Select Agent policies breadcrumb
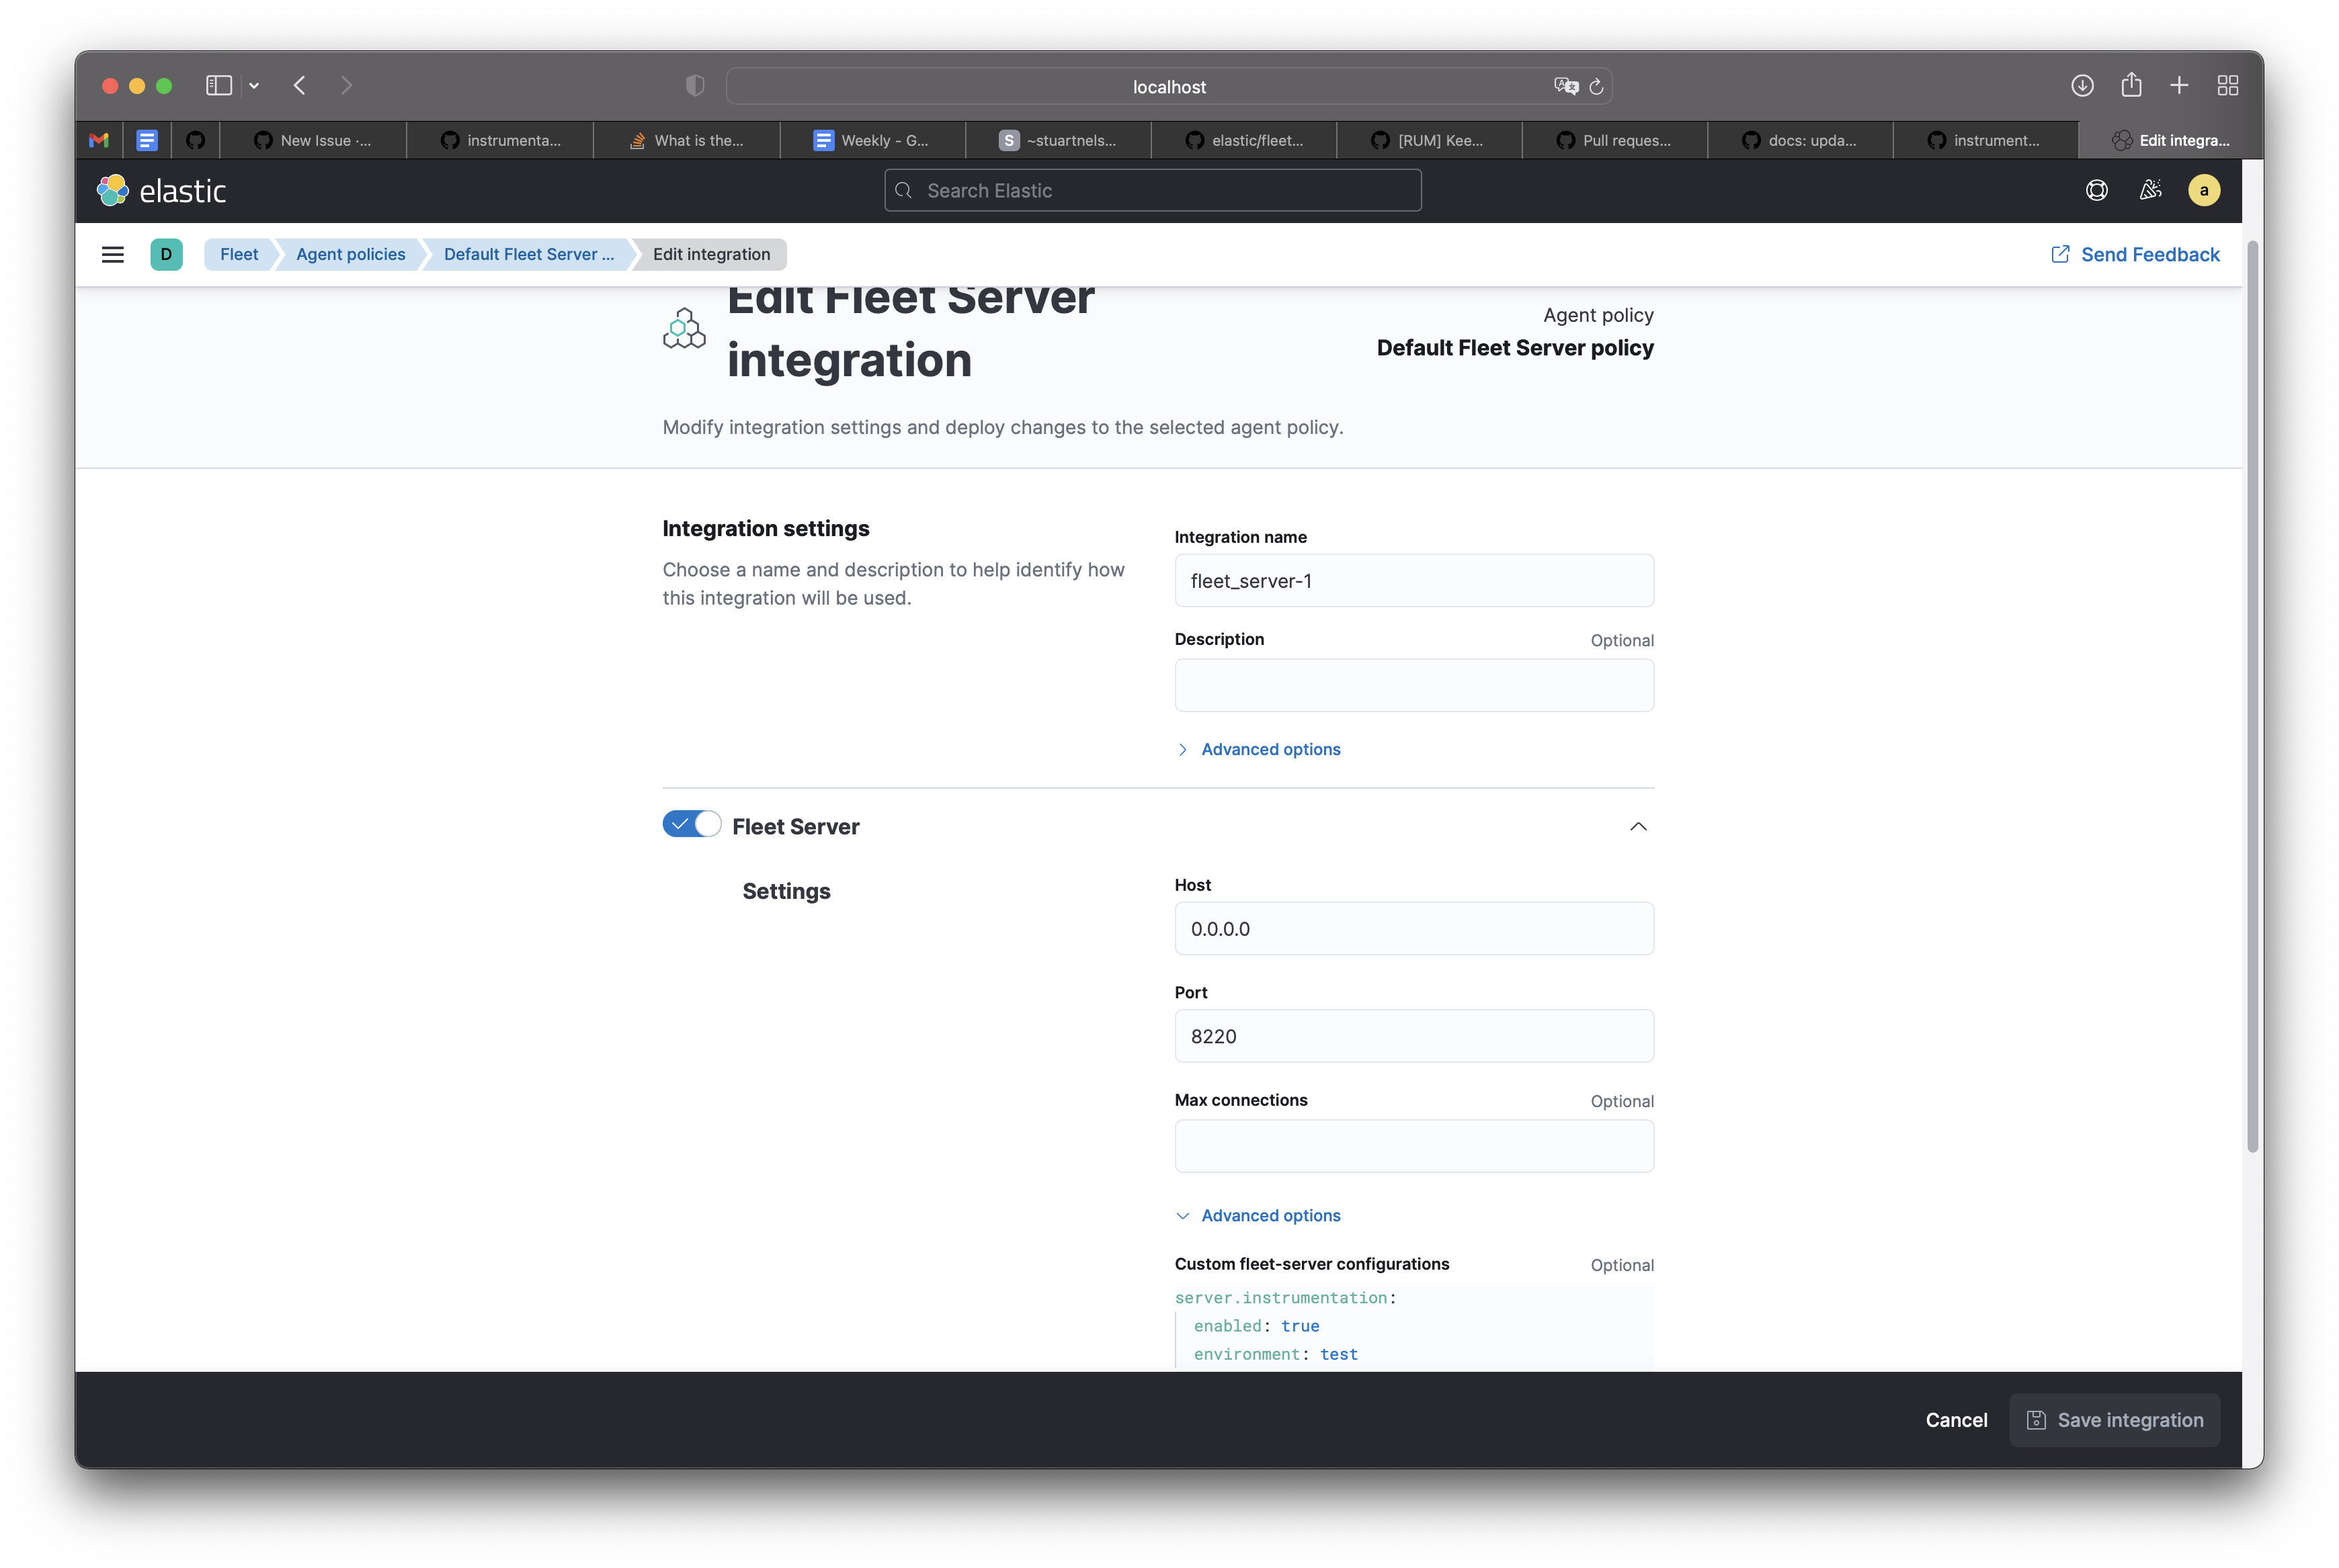Image resolution: width=2339 pixels, height=1568 pixels. (x=350, y=254)
